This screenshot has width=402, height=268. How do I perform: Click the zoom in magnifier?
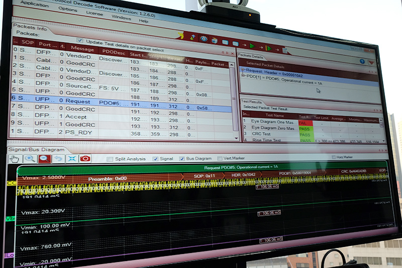pos(30,159)
